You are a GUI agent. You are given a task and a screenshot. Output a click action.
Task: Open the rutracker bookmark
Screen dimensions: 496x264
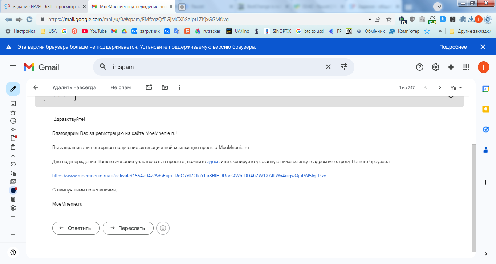point(208,31)
